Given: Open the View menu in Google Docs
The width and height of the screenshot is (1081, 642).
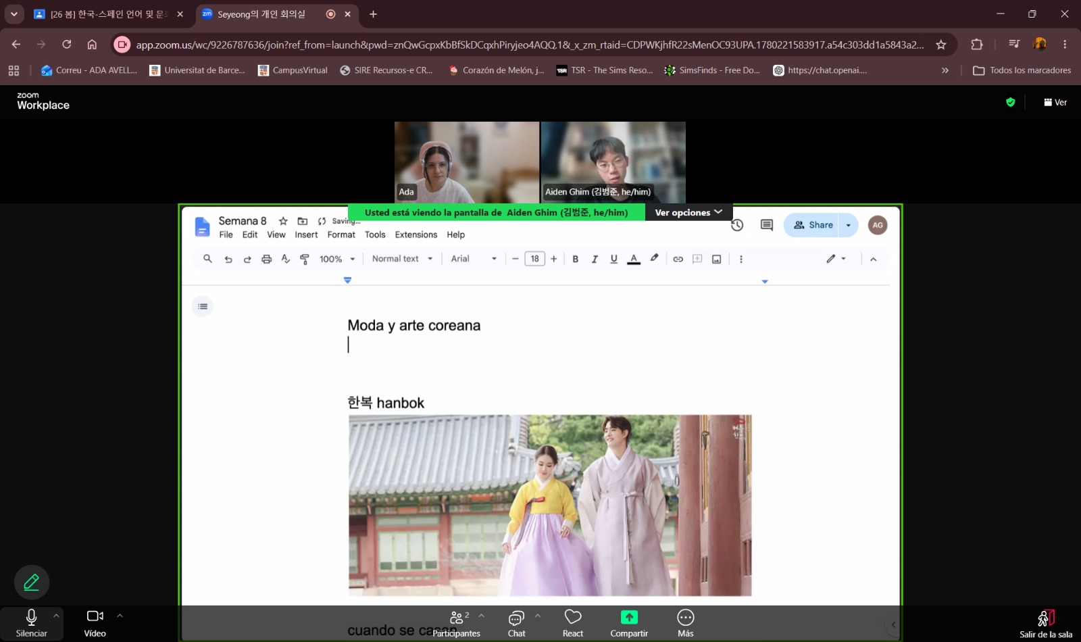Looking at the screenshot, I should [276, 234].
